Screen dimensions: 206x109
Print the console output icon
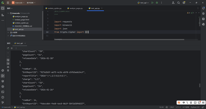click(x=8, y=67)
